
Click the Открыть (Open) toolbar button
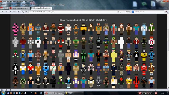coord(5,5)
